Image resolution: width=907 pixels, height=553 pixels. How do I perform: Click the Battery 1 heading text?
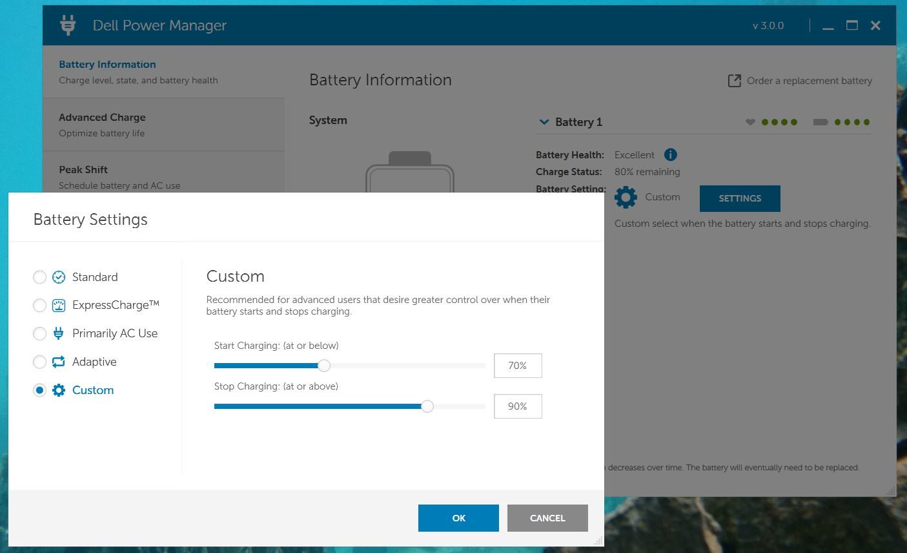tap(578, 122)
